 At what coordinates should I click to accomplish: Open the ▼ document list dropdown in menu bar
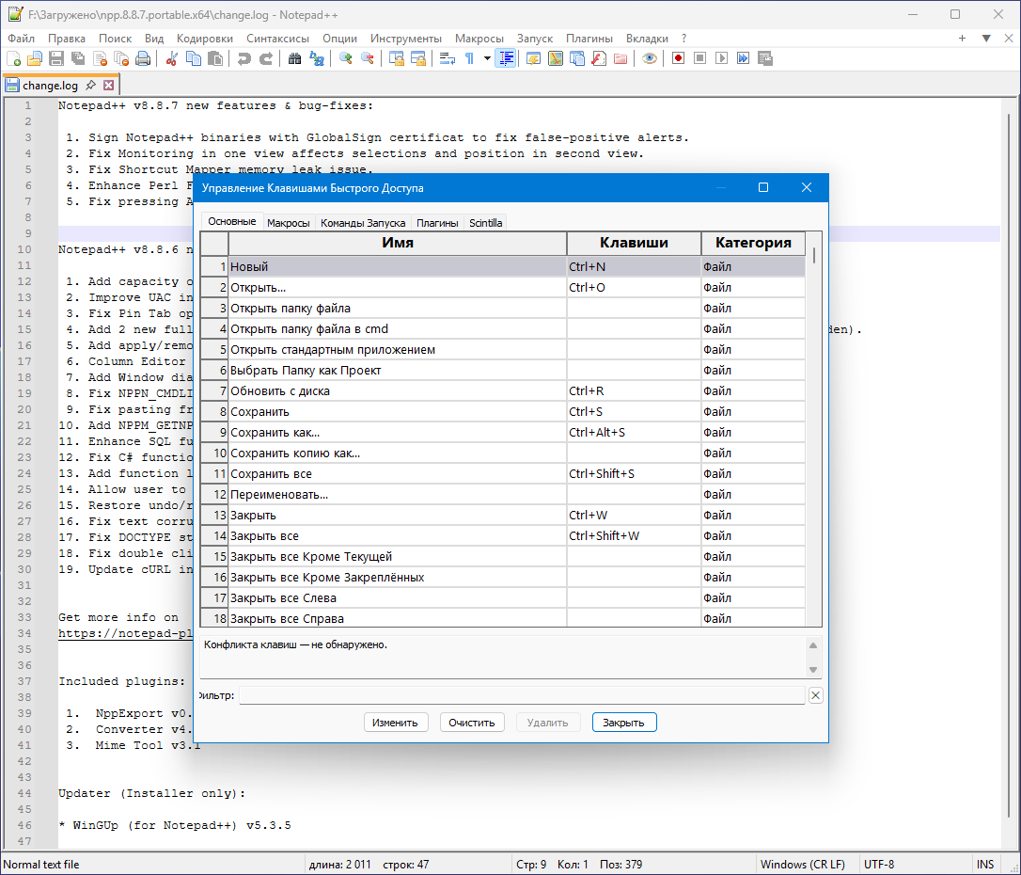tap(986, 39)
